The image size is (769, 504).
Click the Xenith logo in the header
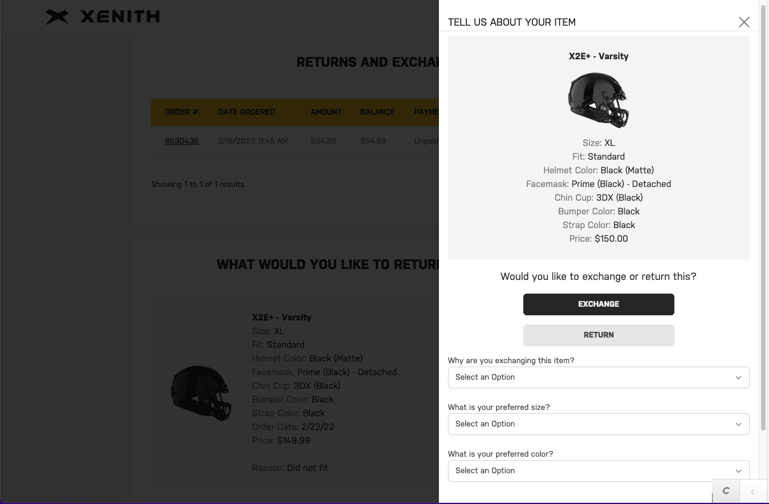point(103,17)
